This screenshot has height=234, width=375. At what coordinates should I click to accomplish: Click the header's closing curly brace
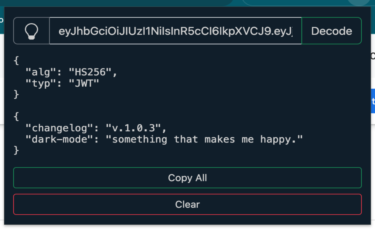(x=16, y=94)
